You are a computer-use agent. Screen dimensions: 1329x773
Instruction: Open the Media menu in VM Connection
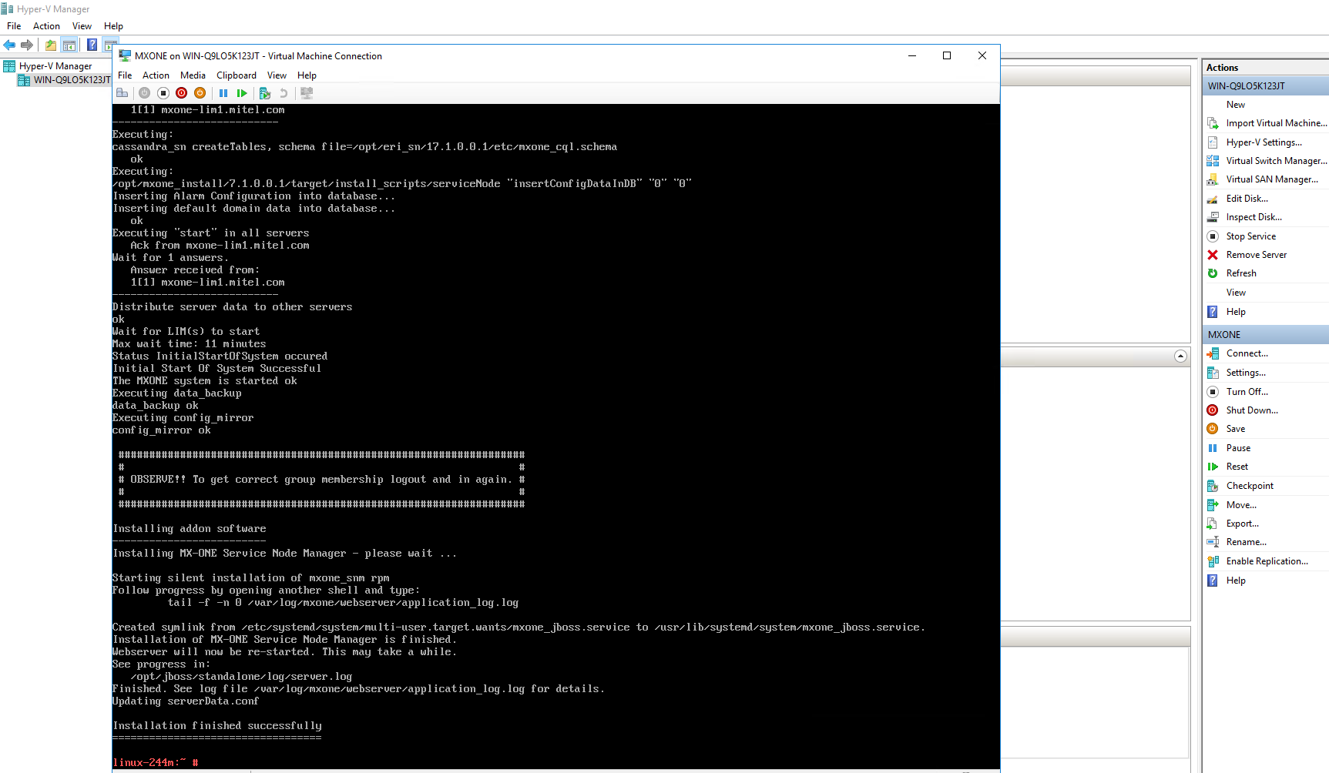coord(193,75)
